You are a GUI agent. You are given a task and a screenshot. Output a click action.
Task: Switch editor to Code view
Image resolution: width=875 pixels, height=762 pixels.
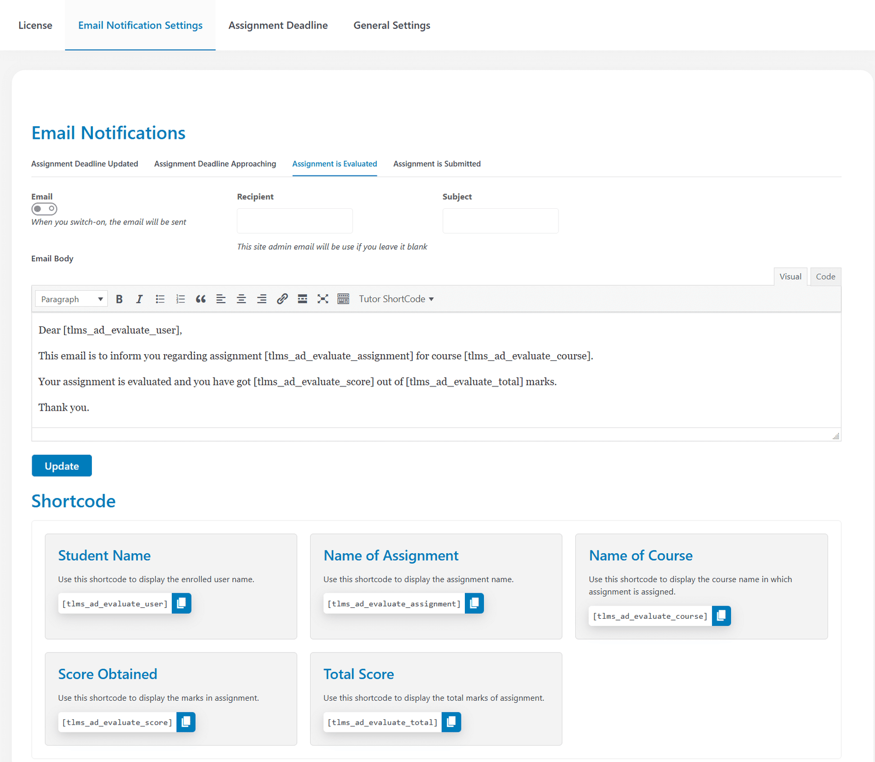825,277
